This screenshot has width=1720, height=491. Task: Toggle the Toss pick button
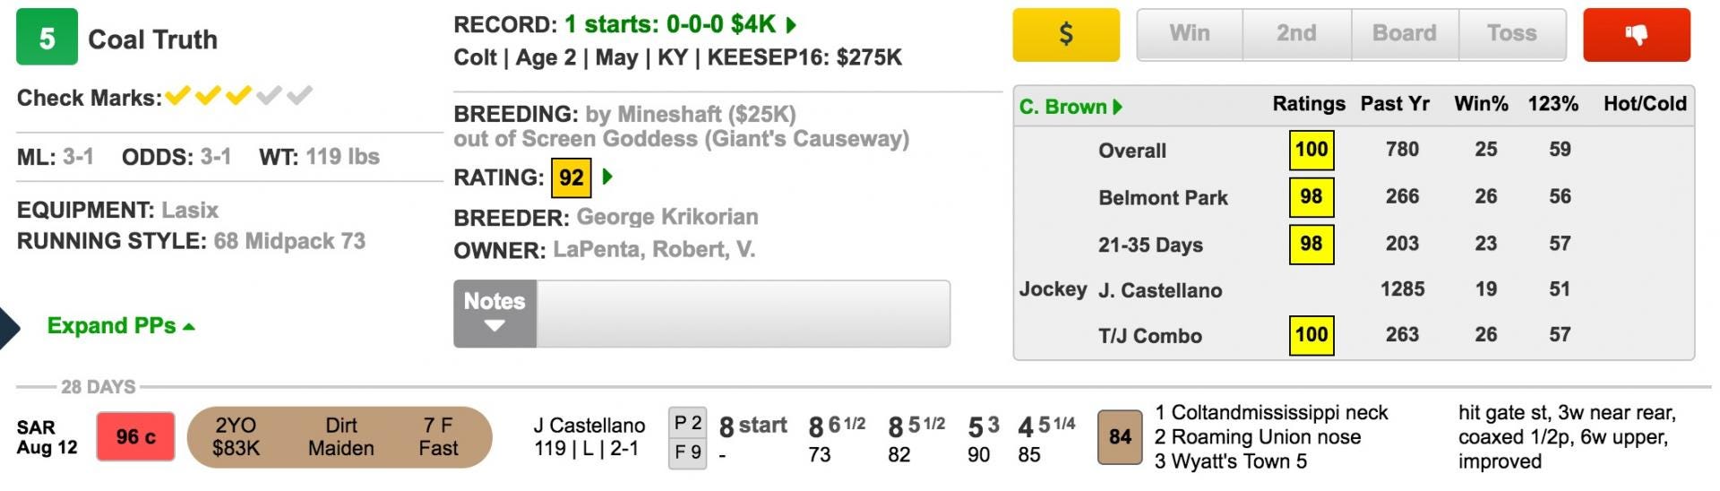click(1511, 34)
